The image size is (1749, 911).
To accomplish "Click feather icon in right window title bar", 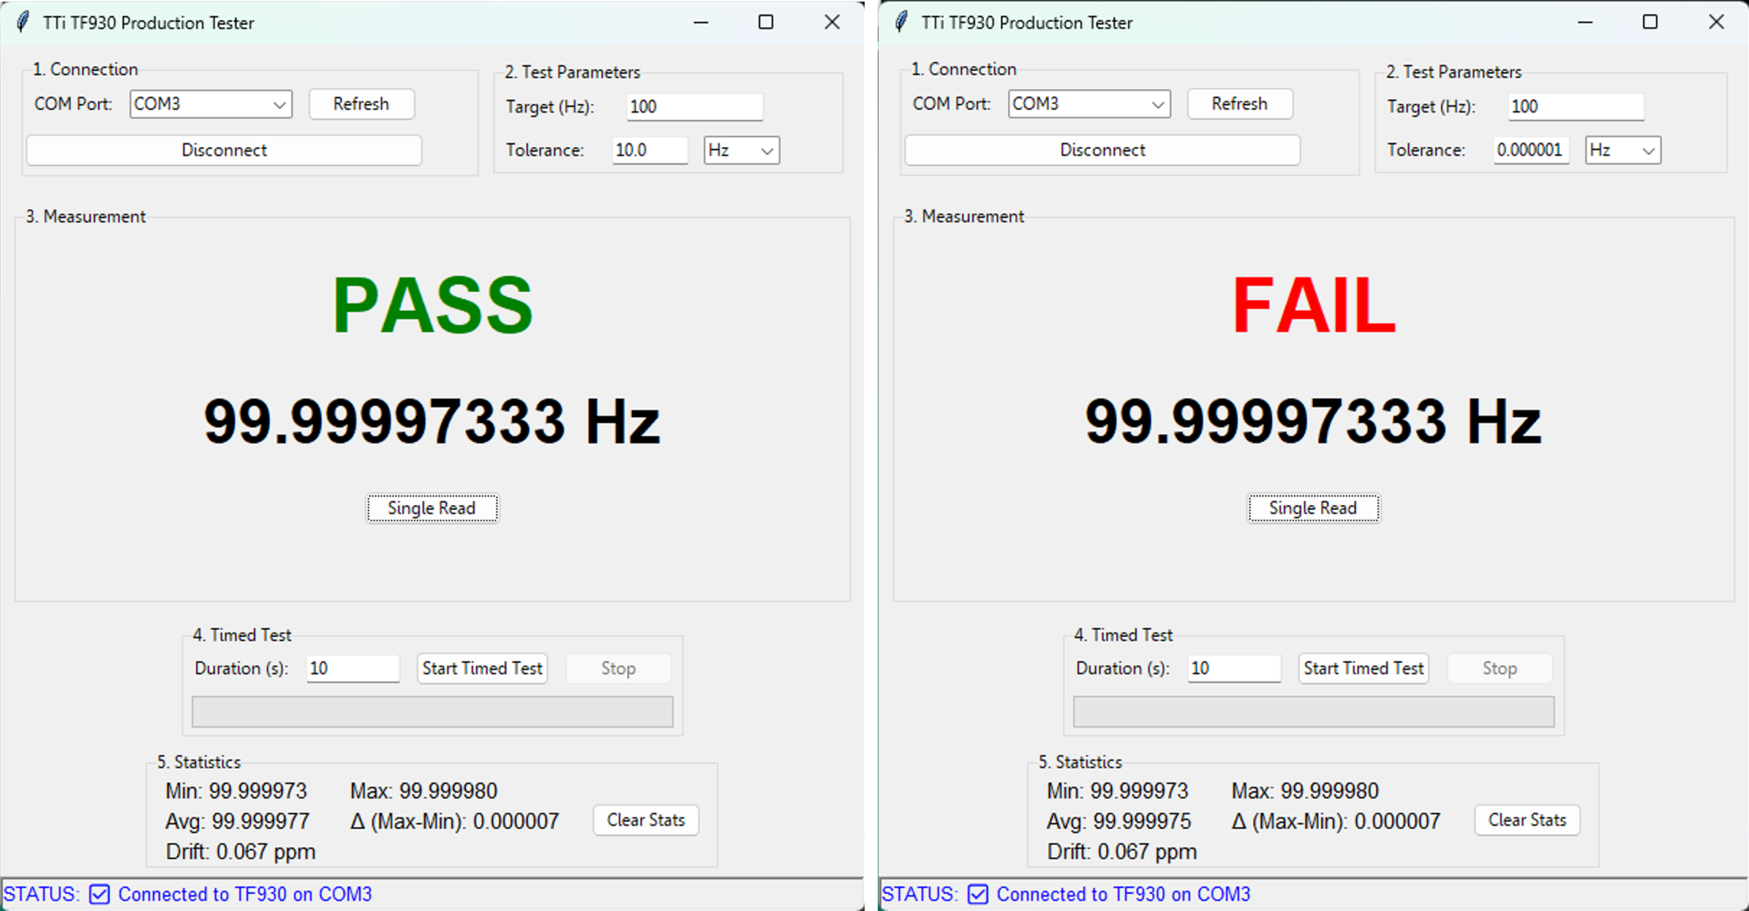I will click(901, 22).
